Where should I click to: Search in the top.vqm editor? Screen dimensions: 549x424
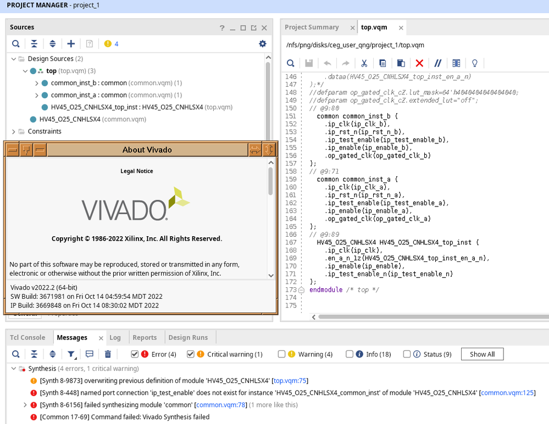[x=291, y=63]
